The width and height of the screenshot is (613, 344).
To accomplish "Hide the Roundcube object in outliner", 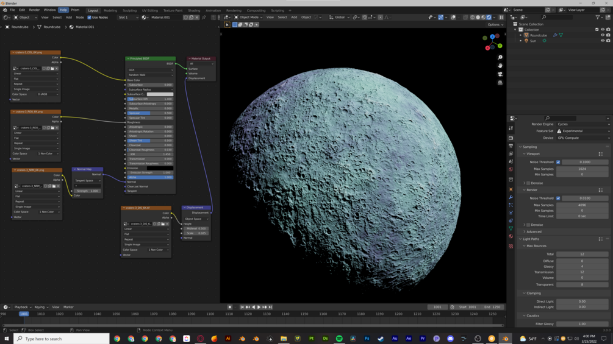I will pos(603,35).
